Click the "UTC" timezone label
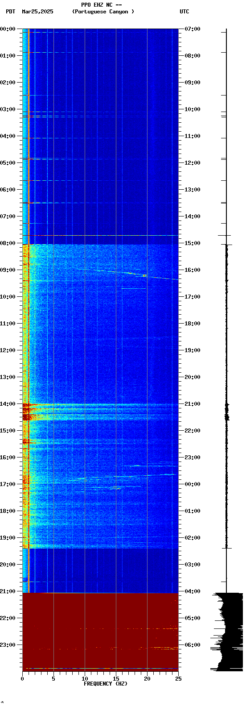 click(184, 12)
